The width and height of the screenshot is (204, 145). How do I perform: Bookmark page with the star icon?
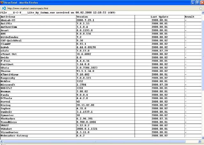tap(201, 8)
